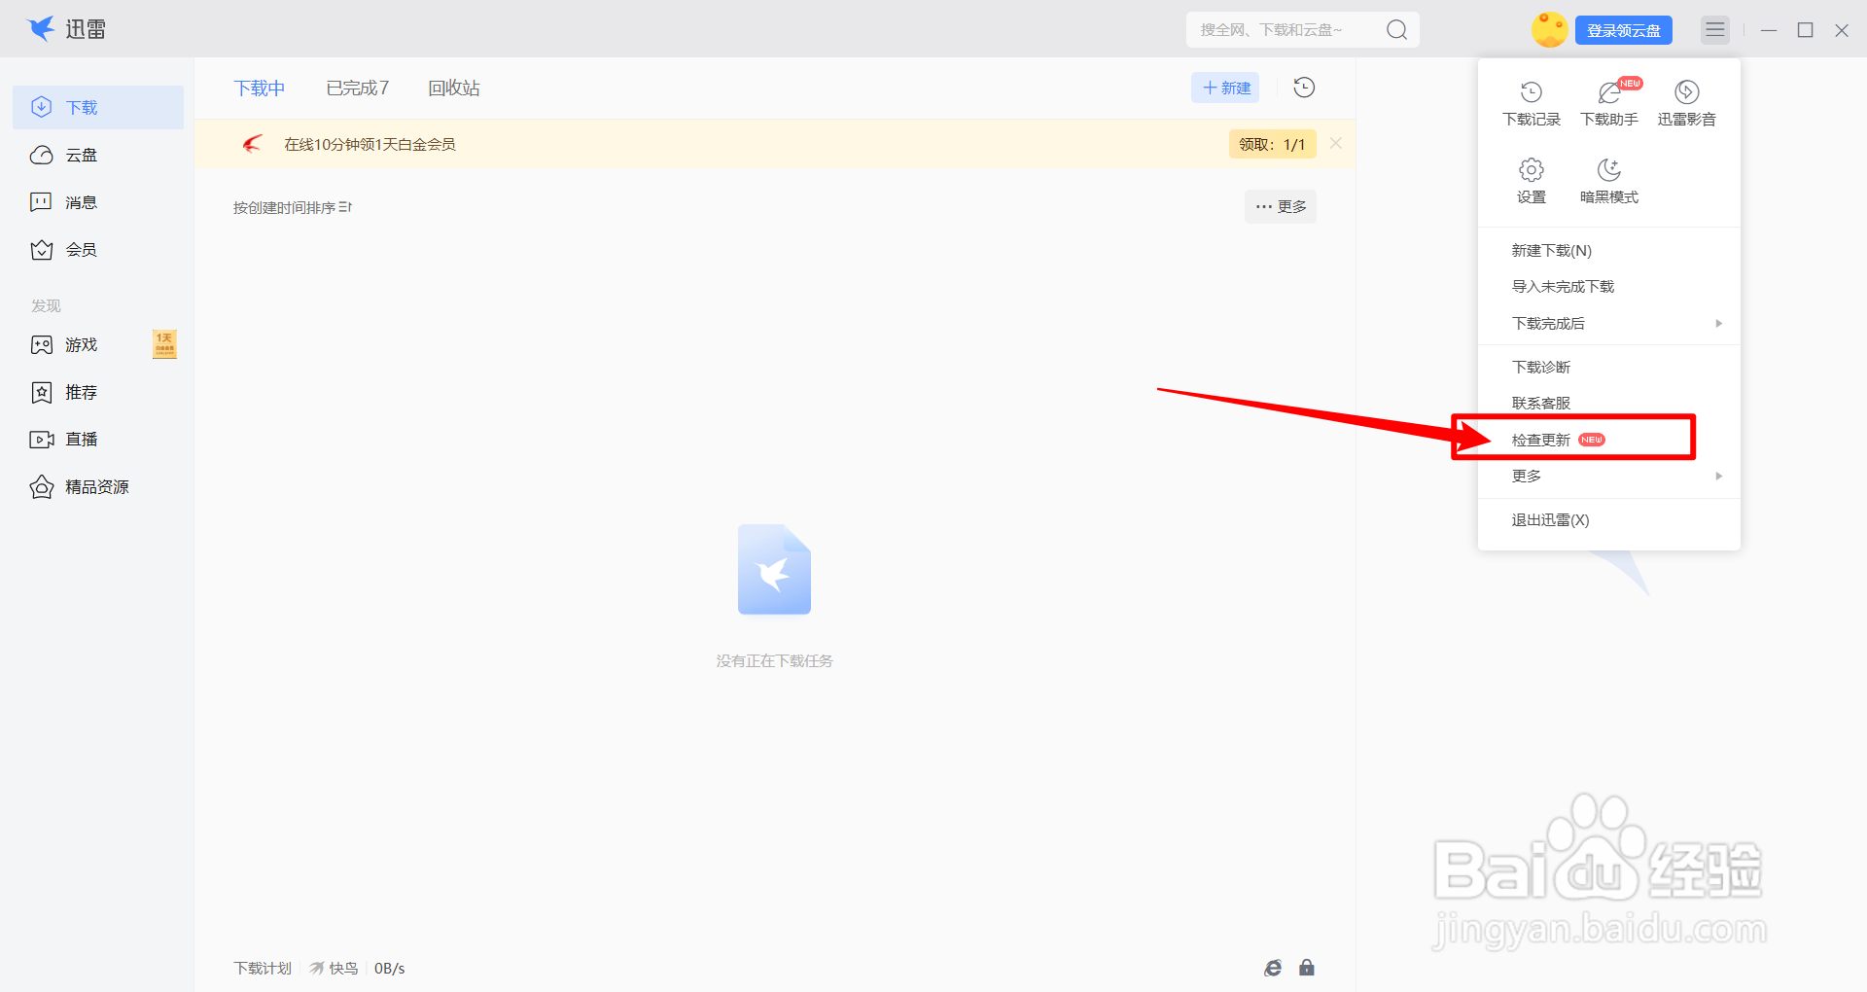The height and width of the screenshot is (992, 1867).
Task: Click the Xunlei bird logo
Action: point(41,28)
